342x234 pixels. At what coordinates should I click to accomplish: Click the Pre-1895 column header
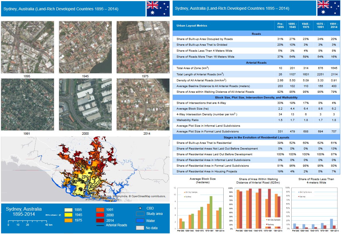point(280,26)
